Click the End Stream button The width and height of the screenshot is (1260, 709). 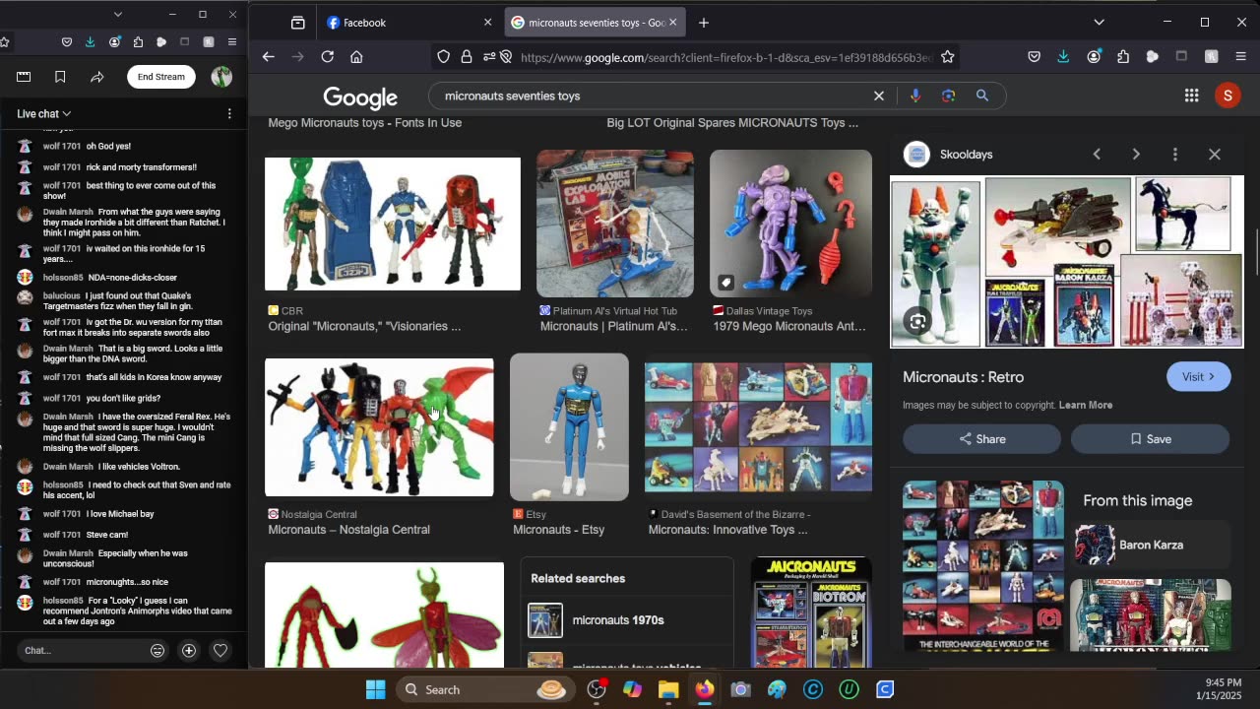160,77
